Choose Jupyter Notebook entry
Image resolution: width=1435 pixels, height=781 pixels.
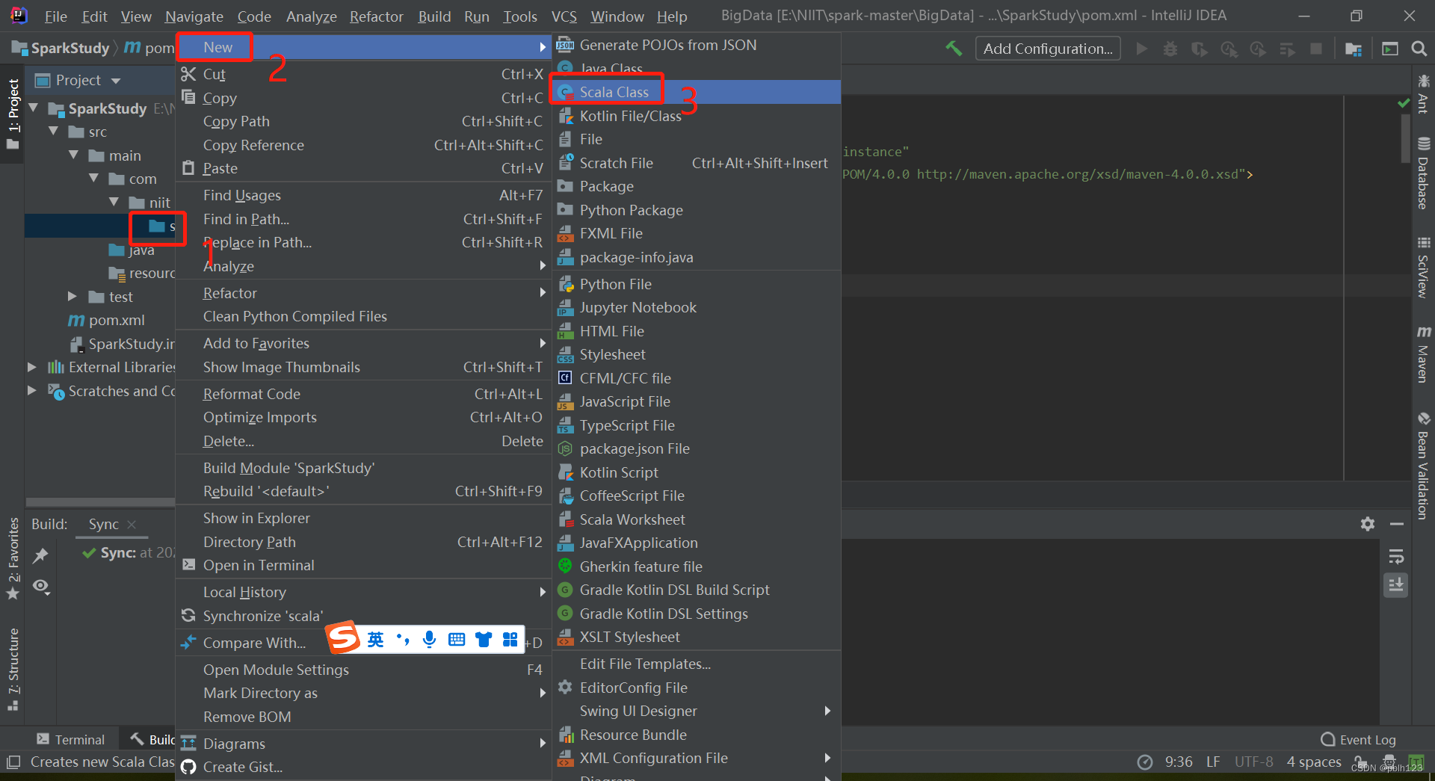(697, 307)
